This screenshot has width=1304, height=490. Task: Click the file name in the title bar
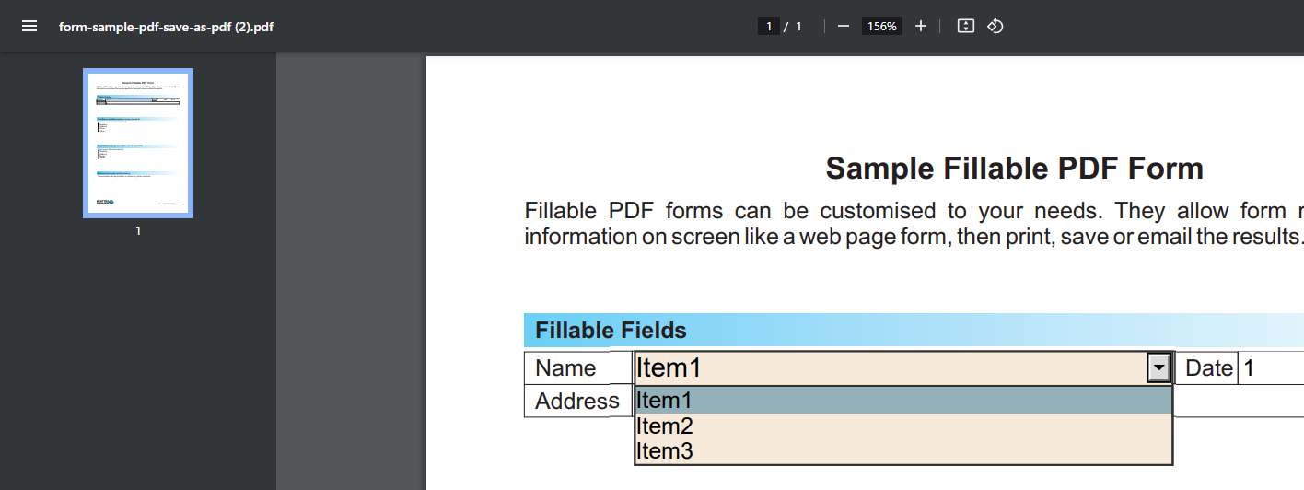pos(166,27)
